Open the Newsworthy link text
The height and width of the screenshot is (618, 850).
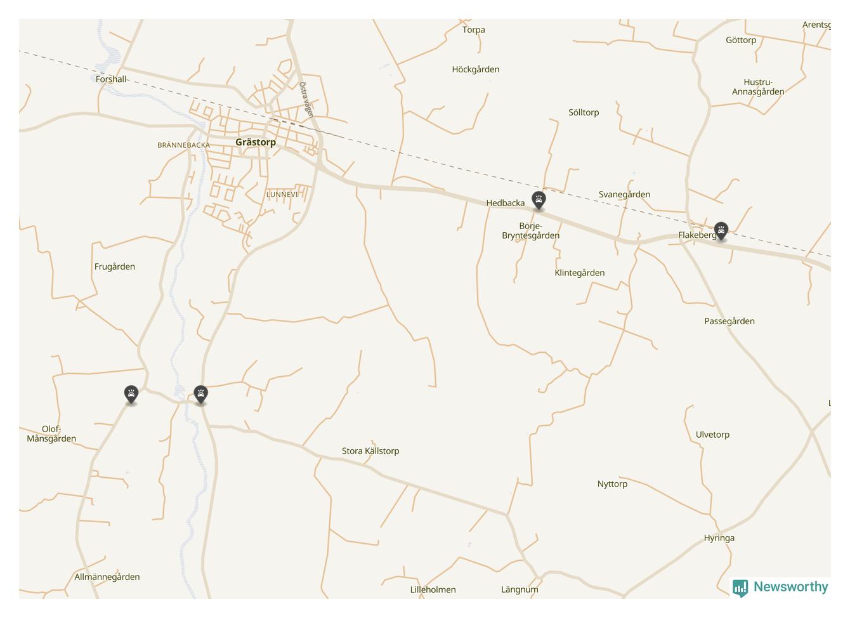tap(790, 587)
